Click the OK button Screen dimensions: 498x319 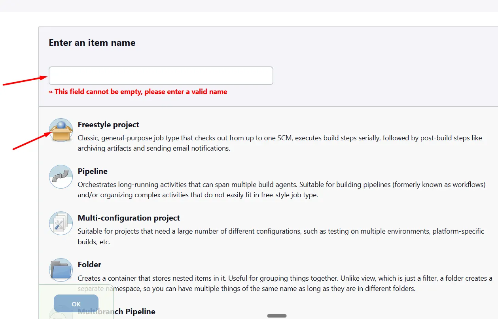click(x=76, y=304)
